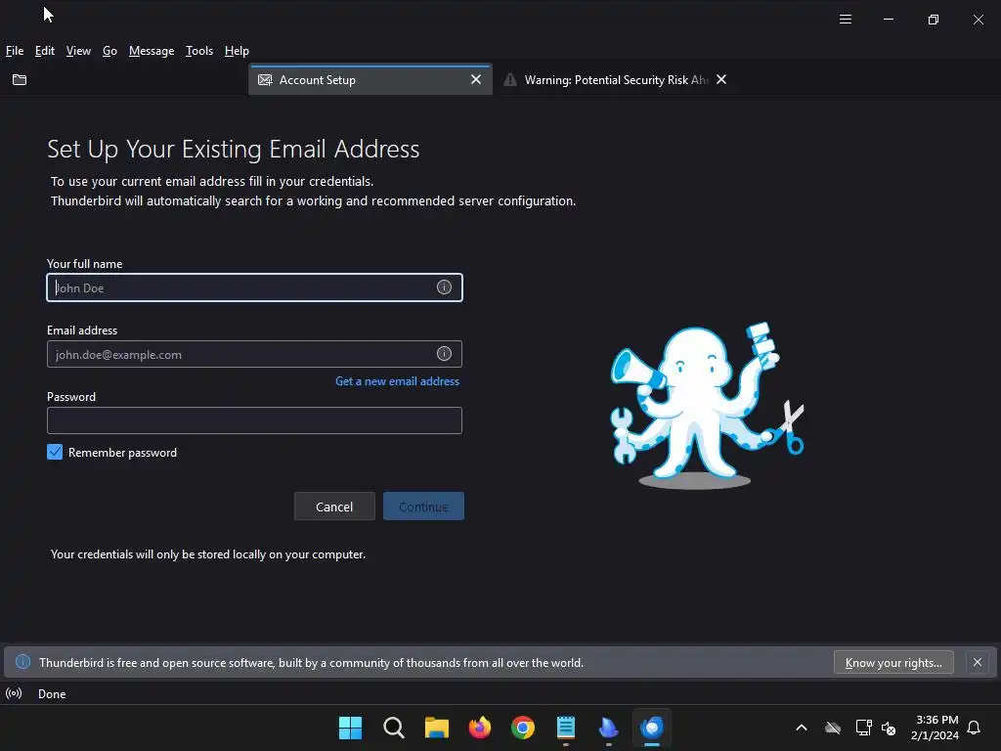Open the Go menu
1001x751 pixels.
coord(109,51)
